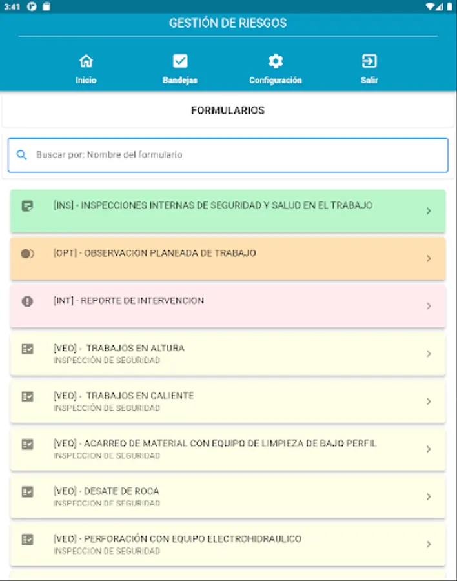Tap the Inicio home icon
Image resolution: width=457 pixels, height=581 pixels.
tap(86, 61)
